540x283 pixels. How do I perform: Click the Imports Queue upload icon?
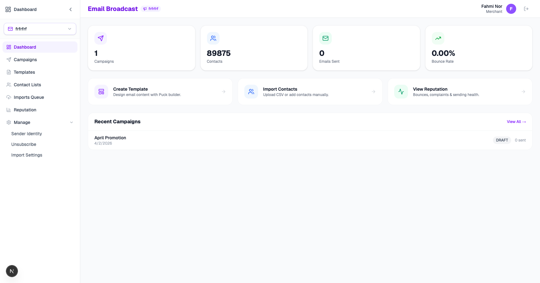pyautogui.click(x=9, y=97)
